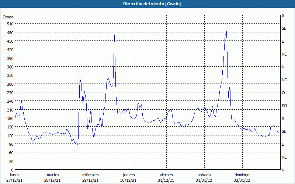Image resolution: width=295 pixels, height=184 pixels.
Task: Click the 480 value on the y-axis
Action: pos(10,32)
